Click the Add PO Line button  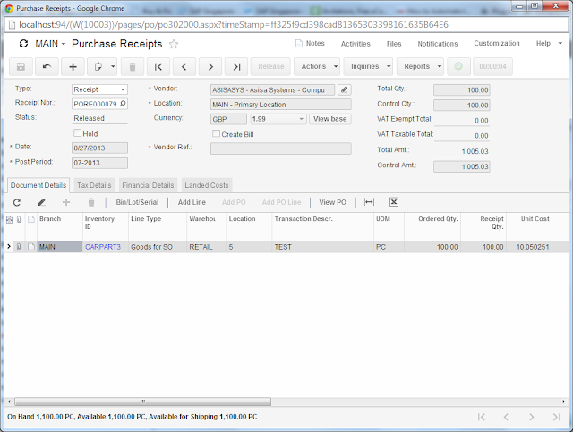(281, 202)
